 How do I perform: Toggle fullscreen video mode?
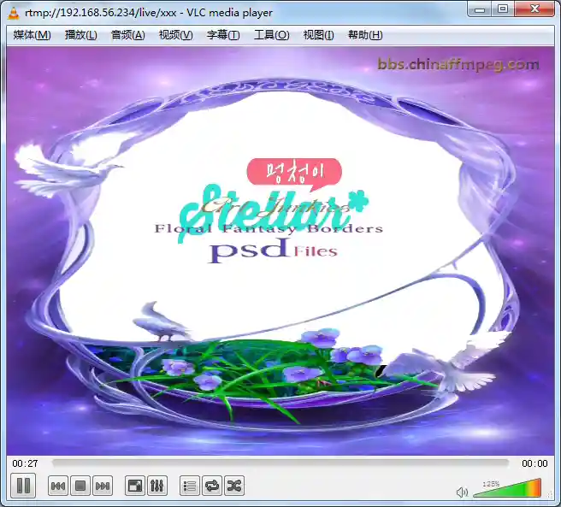coord(135,486)
